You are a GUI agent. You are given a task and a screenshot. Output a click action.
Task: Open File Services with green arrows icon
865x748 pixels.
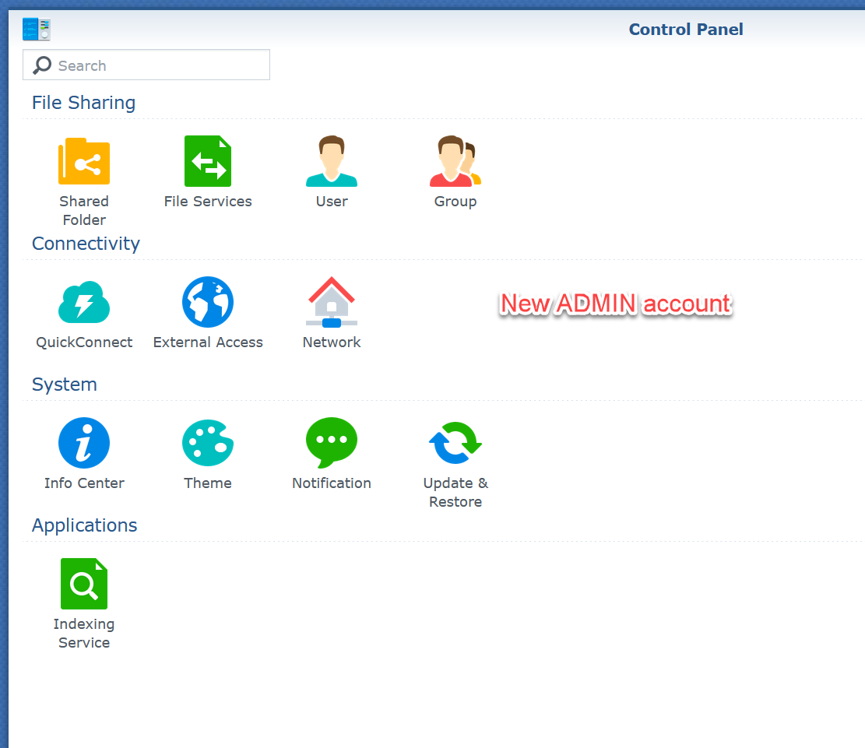(x=208, y=162)
